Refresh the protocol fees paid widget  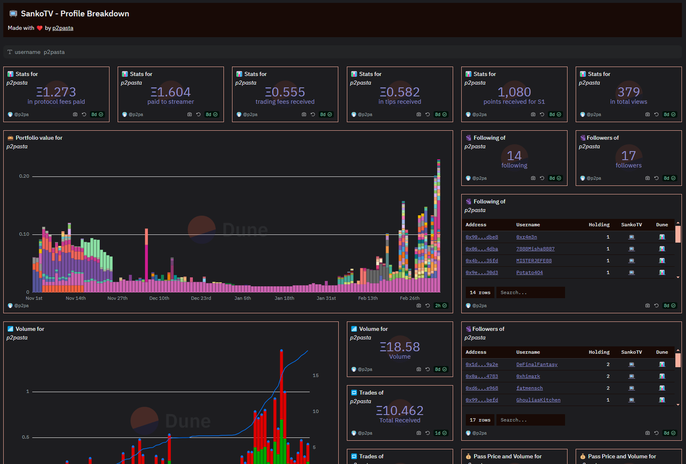85,114
